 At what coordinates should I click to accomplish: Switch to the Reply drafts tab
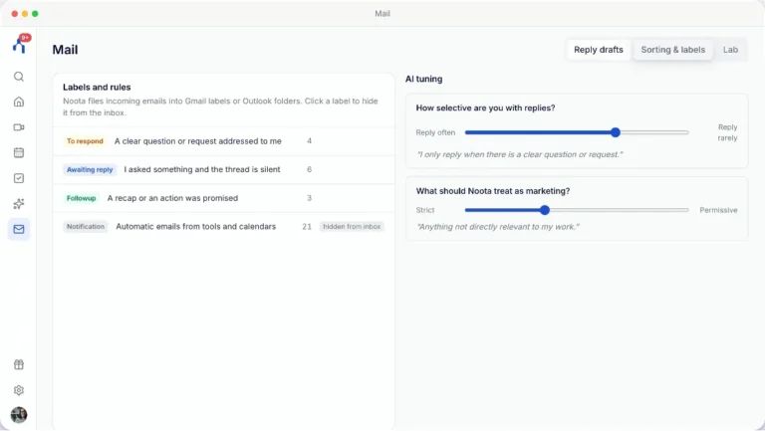598,50
